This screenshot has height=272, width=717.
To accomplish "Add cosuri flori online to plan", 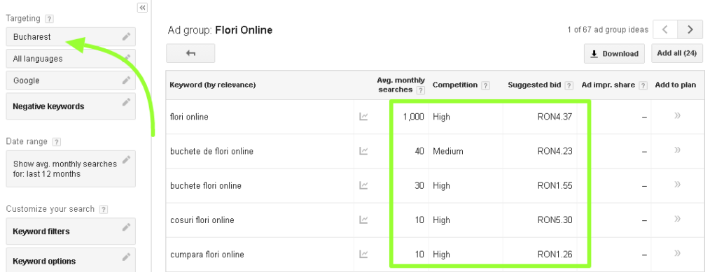I will tap(677, 219).
